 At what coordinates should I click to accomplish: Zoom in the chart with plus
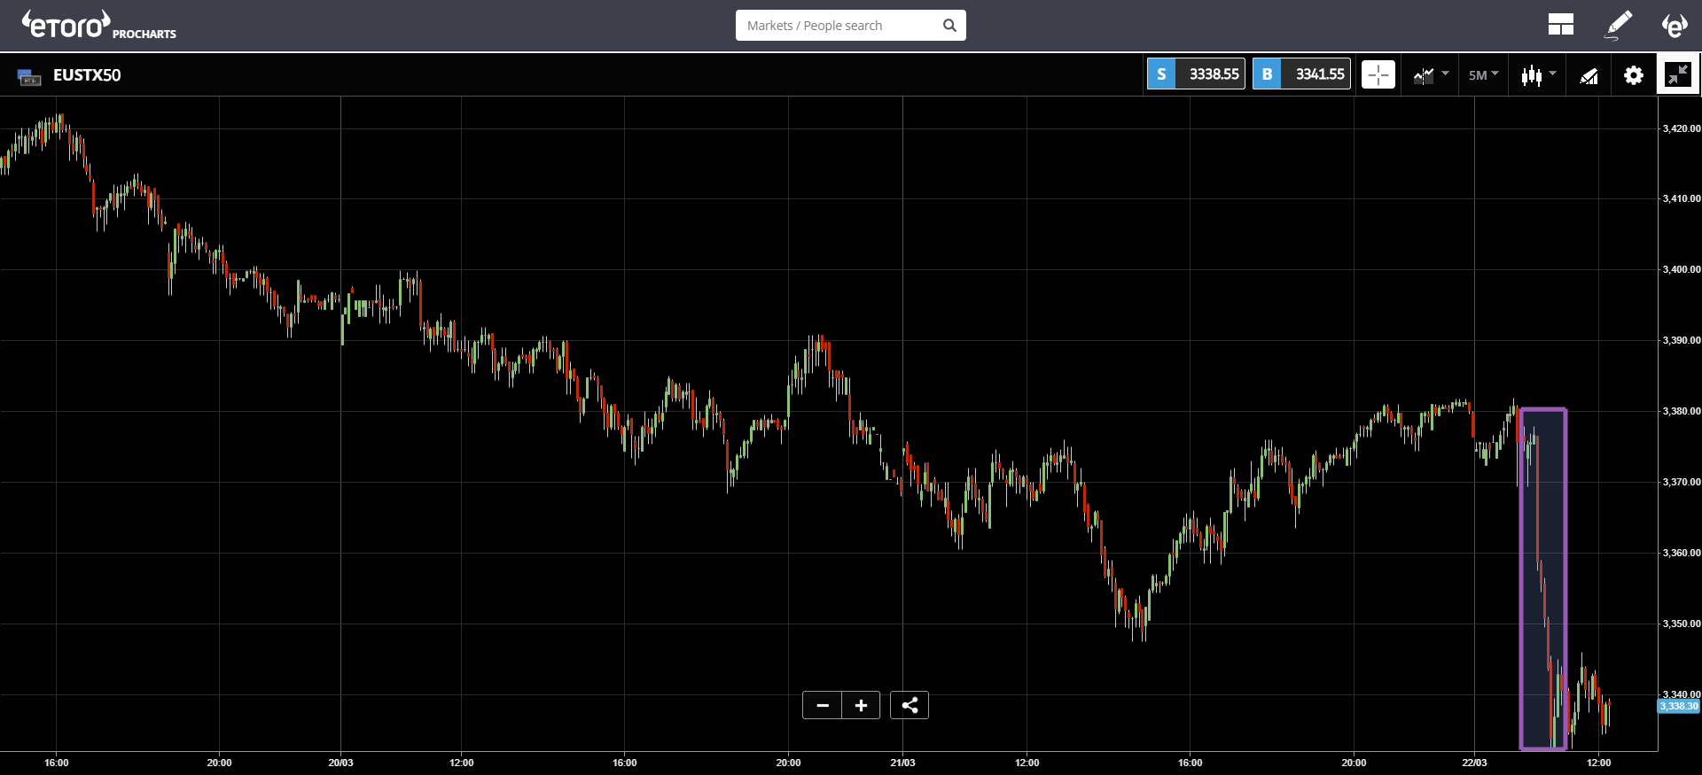[861, 705]
